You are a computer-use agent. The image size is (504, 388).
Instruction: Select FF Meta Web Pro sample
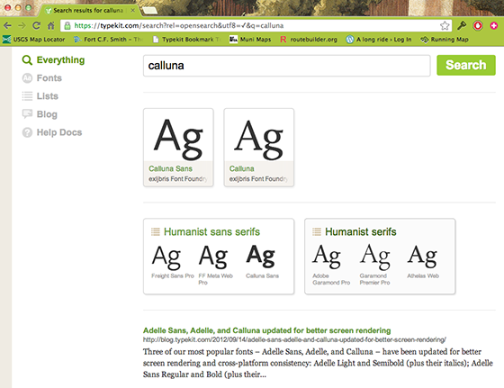[x=215, y=265]
